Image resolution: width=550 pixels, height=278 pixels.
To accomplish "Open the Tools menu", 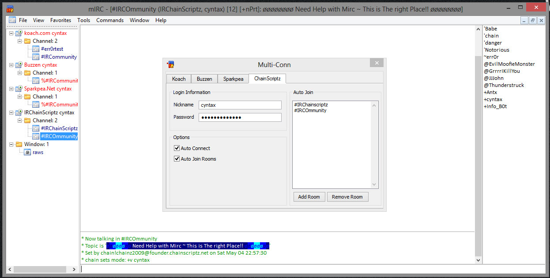I will pyautogui.click(x=83, y=20).
